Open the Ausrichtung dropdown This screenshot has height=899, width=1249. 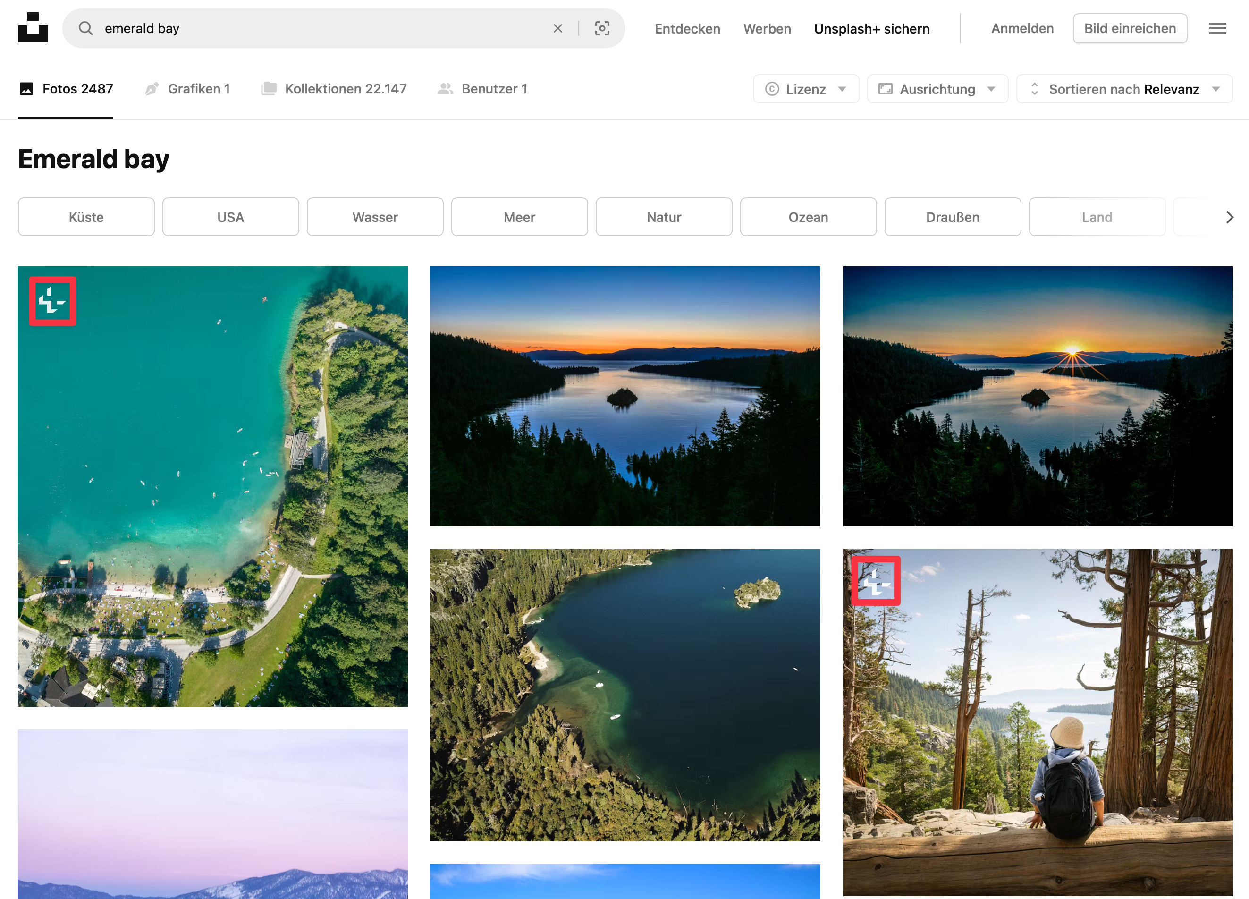[937, 89]
